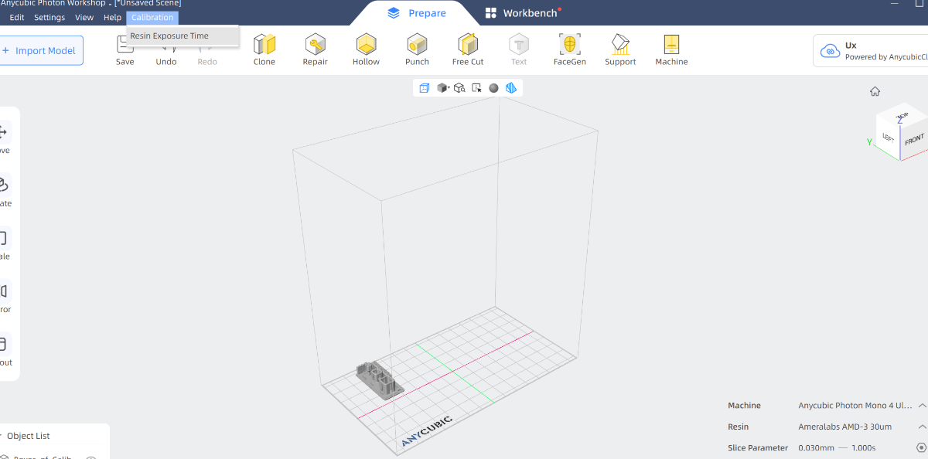Click the 1.000s exposure value
This screenshot has width=928, height=459.
point(863,447)
